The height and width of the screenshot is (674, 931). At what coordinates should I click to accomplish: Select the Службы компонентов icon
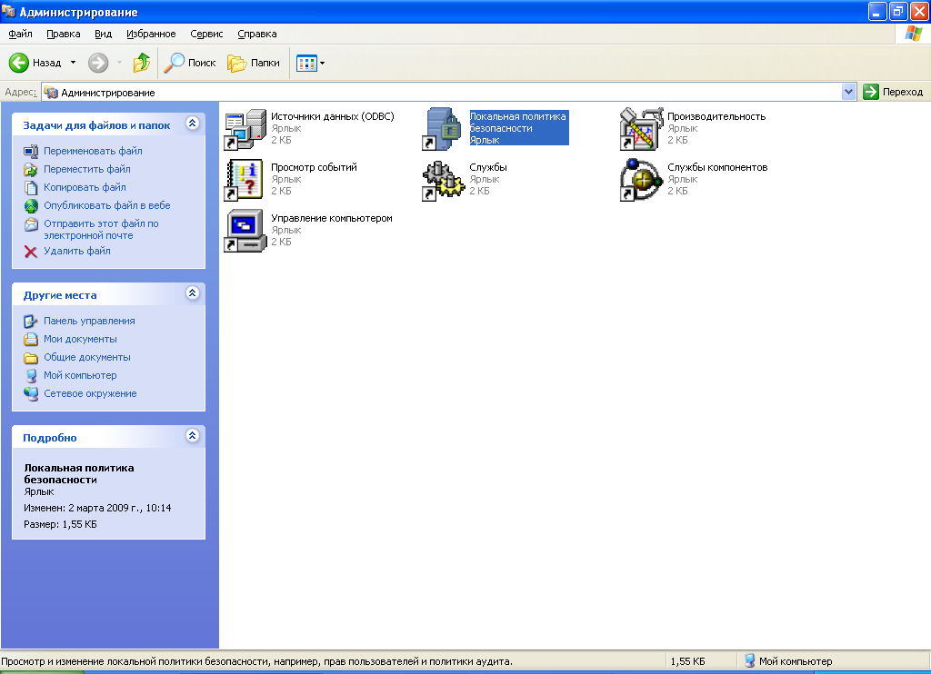640,180
